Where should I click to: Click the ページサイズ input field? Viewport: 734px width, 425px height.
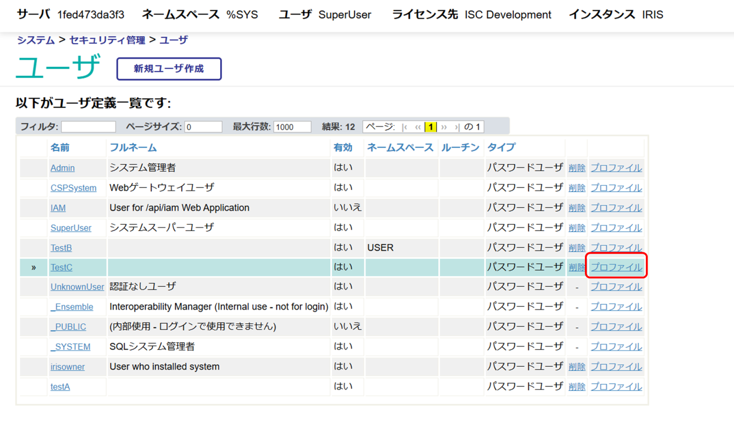(x=203, y=127)
